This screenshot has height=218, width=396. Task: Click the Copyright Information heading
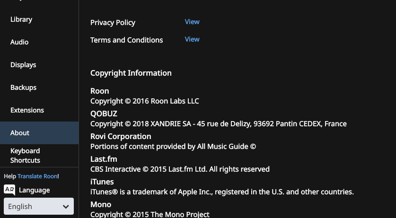click(131, 73)
